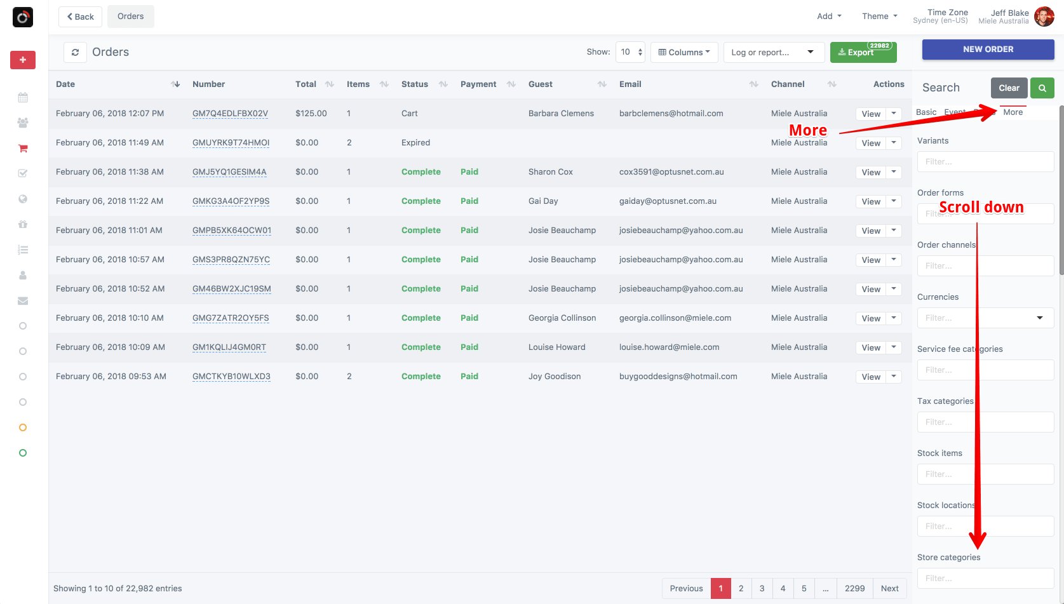Screen dimensions: 1064x604
Task: Click email georgia.collinson@miele.com
Action: (675, 318)
